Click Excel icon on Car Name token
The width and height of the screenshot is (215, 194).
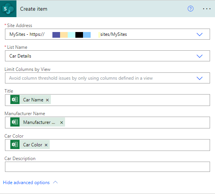[15, 99]
